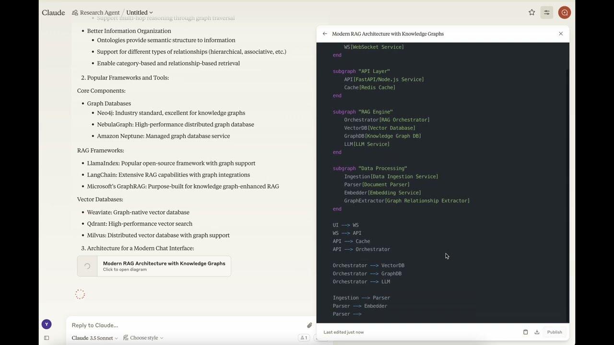Open the Research Agent project link
The width and height of the screenshot is (614, 345).
tap(100, 13)
